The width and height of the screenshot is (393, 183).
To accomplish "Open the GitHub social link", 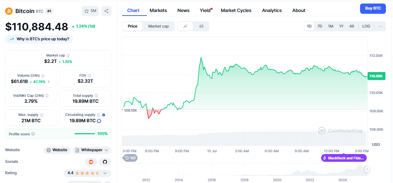I will [x=105, y=162].
